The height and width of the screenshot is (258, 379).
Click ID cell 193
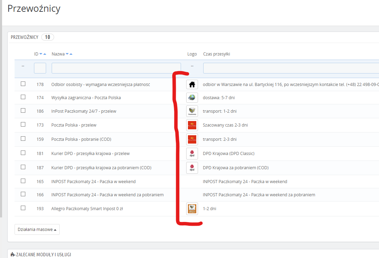[x=40, y=209]
